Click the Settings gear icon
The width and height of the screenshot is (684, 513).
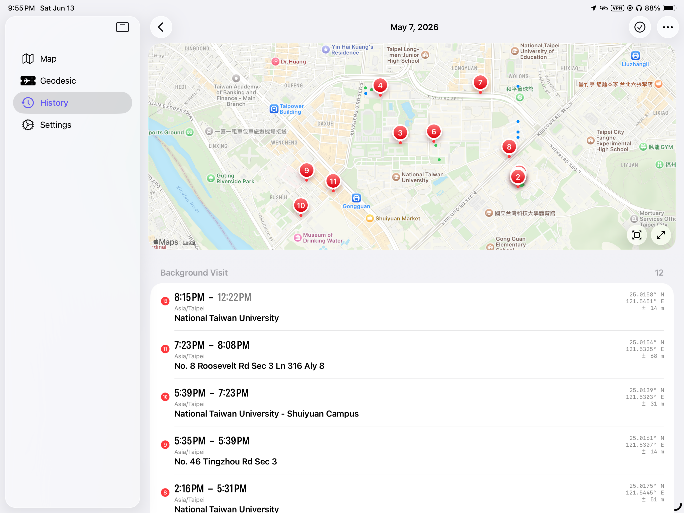point(28,125)
